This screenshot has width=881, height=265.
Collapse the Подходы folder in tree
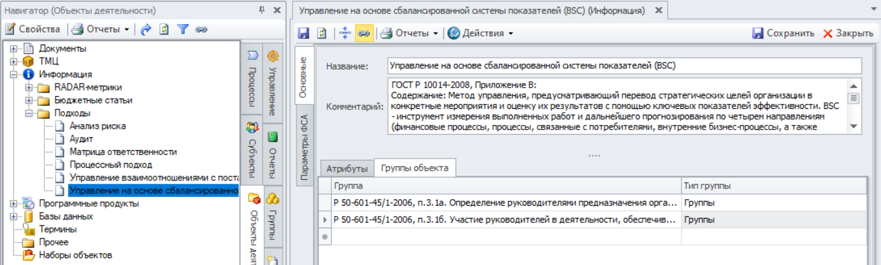(29, 113)
